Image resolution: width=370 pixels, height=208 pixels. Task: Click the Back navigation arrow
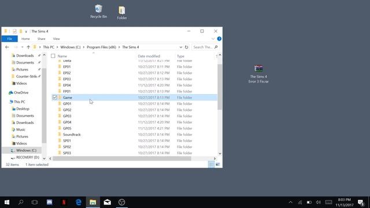pyautogui.click(x=7, y=47)
